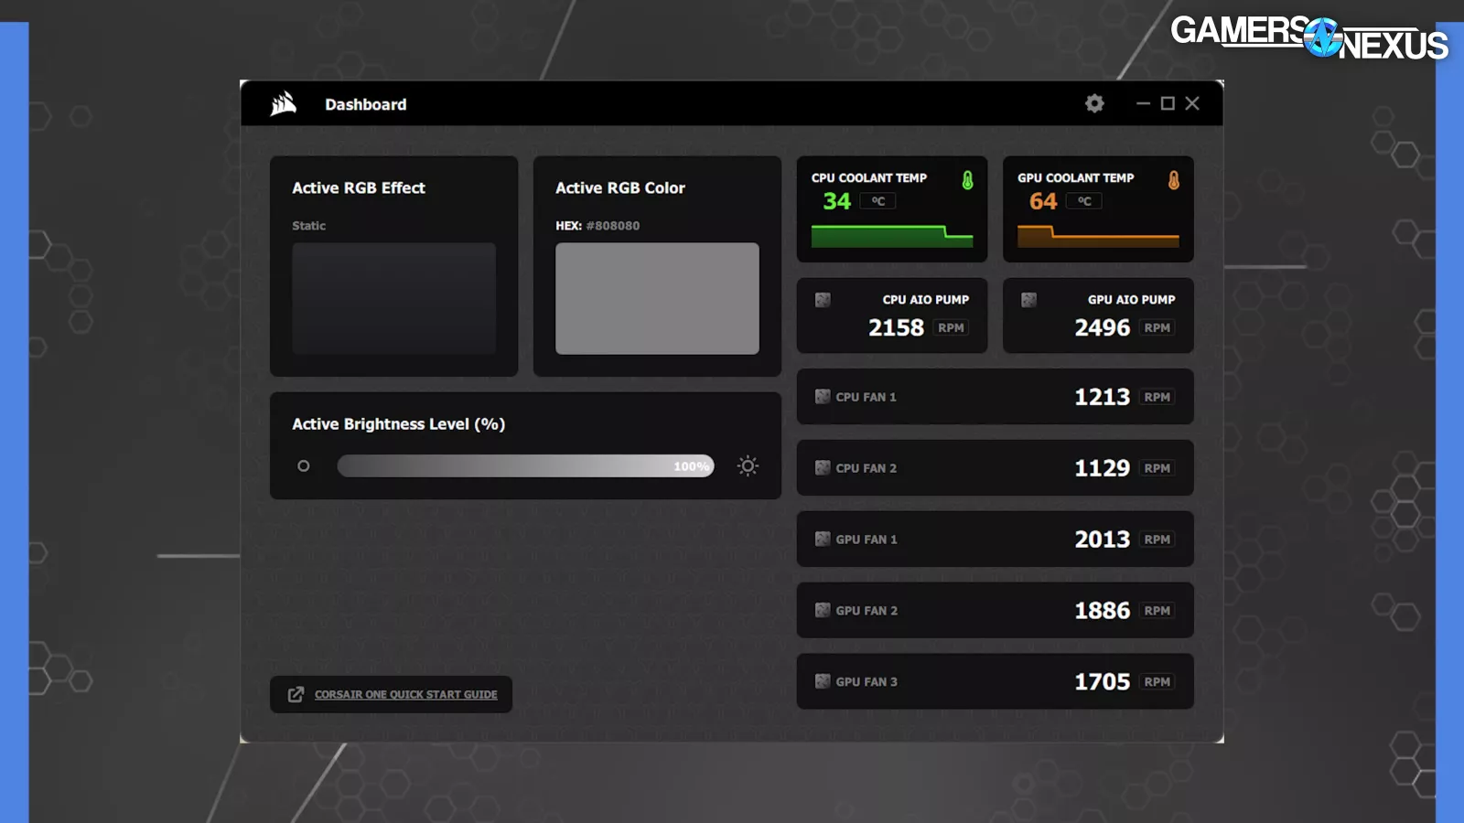The image size is (1464, 823).
Task: Click the external link icon beside the guide
Action: click(296, 695)
